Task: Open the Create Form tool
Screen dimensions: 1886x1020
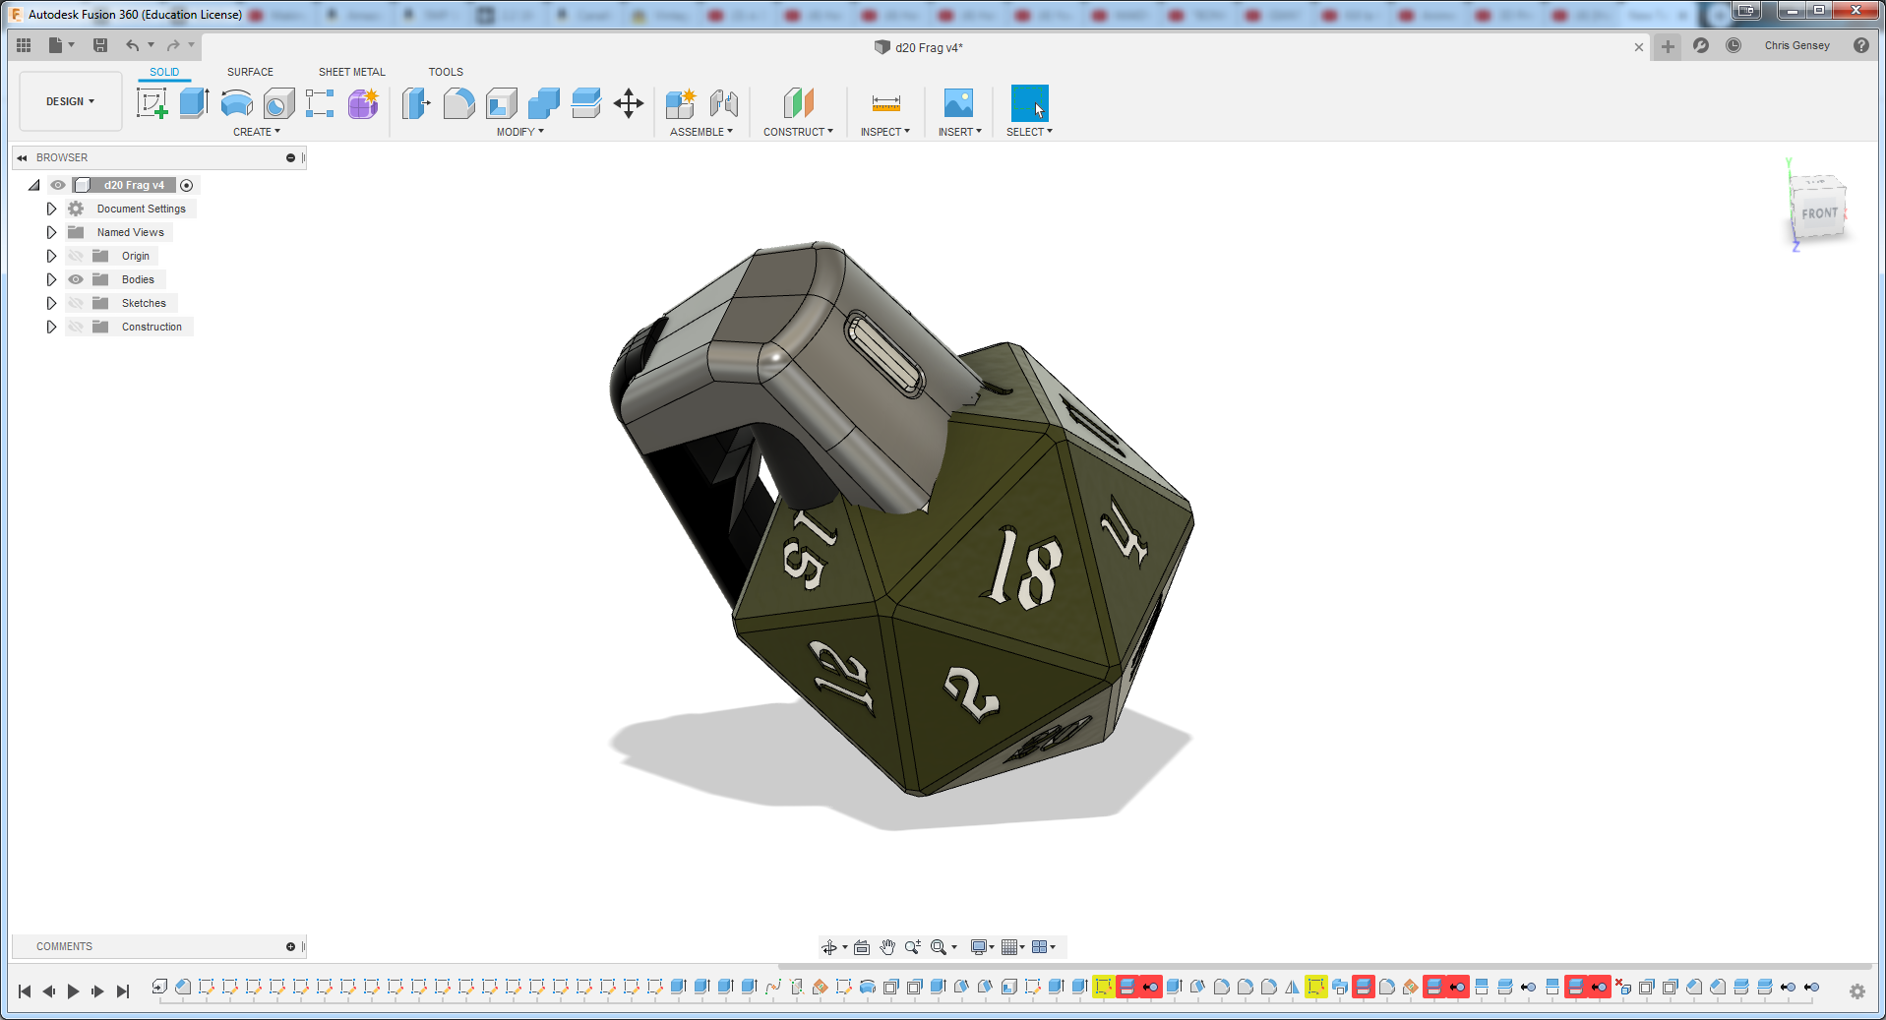Action: pos(362,102)
